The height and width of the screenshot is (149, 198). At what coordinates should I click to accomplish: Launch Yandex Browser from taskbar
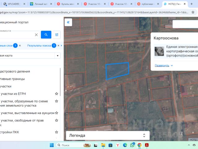tap(118, 145)
